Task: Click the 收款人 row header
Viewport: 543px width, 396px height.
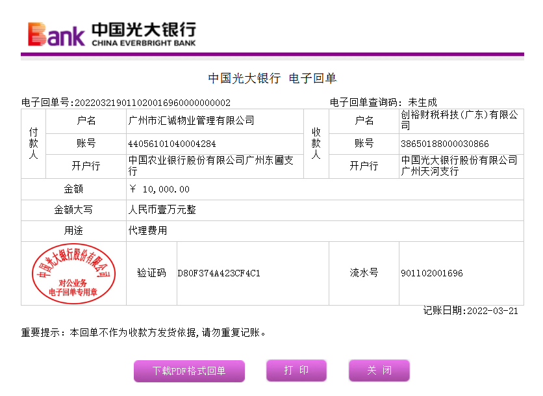Action: point(316,144)
